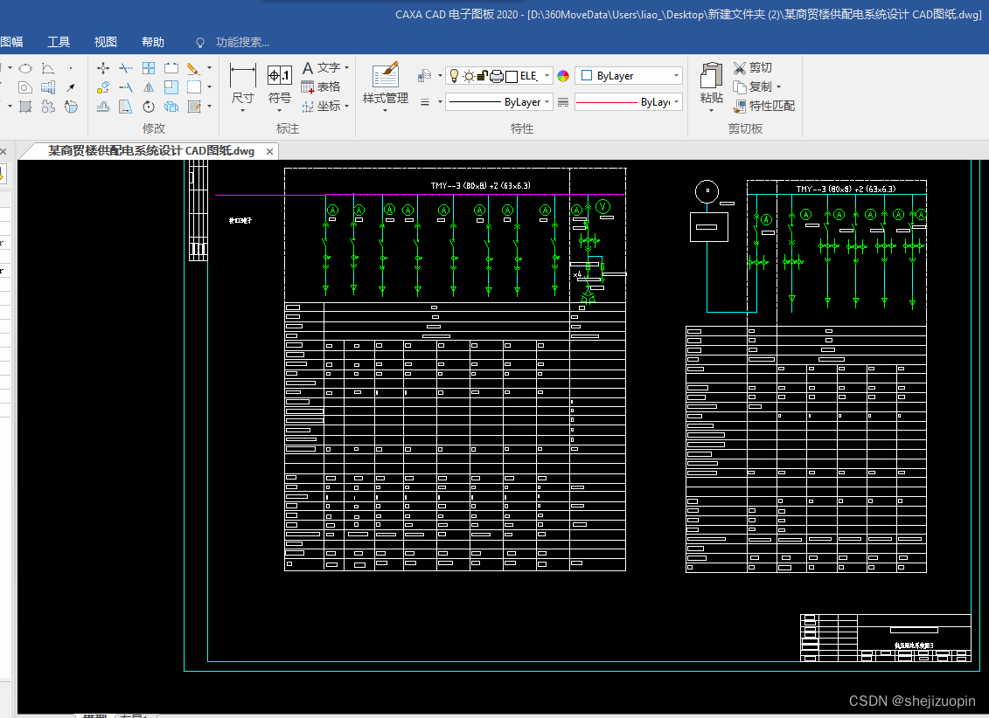Click the 特性匹配 match properties button
The image size is (989, 718).
[763, 107]
